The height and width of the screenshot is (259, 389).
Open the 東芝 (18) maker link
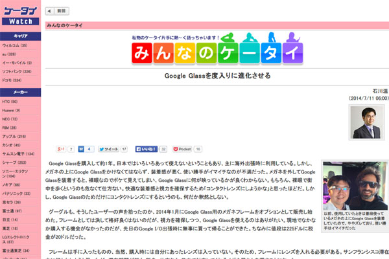point(10,229)
